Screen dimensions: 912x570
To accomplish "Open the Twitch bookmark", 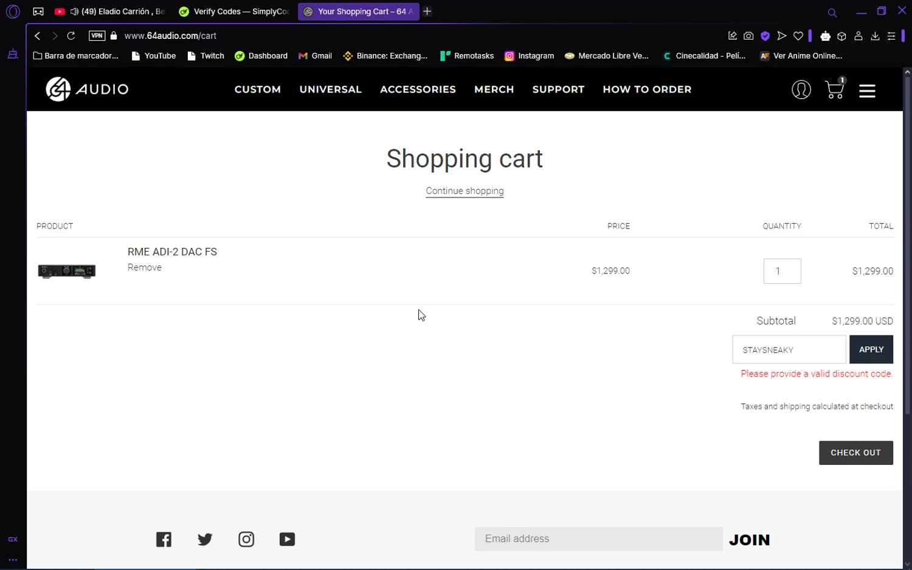I will click(x=206, y=56).
